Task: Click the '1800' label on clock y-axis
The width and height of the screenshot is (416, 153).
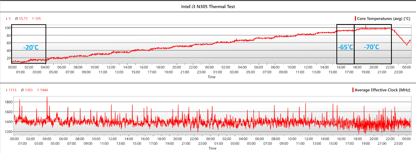Action: click(x=9, y=102)
